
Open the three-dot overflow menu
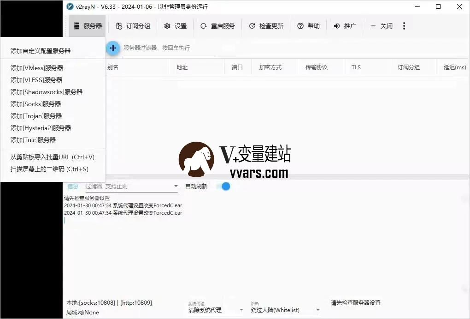[404, 26]
